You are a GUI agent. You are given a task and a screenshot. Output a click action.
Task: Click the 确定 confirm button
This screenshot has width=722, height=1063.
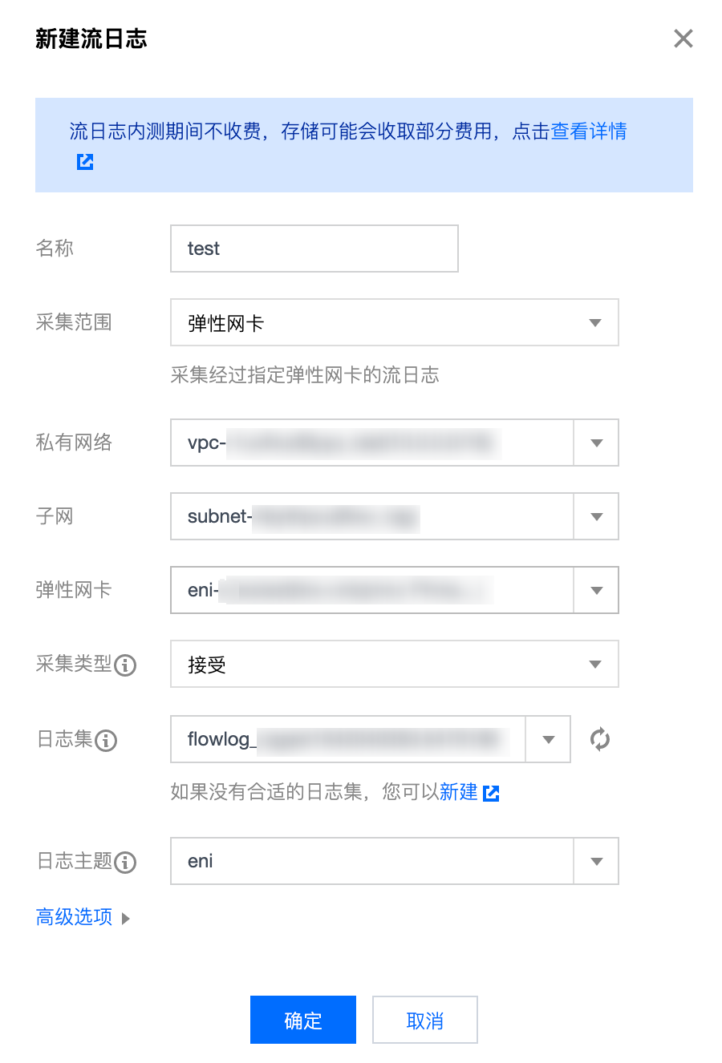tap(303, 1020)
